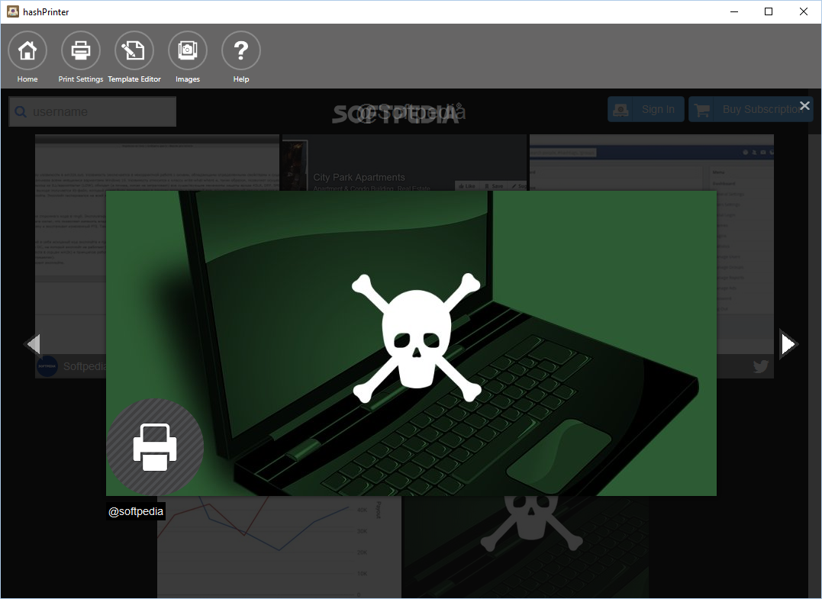Click the shopping cart icon

702,110
